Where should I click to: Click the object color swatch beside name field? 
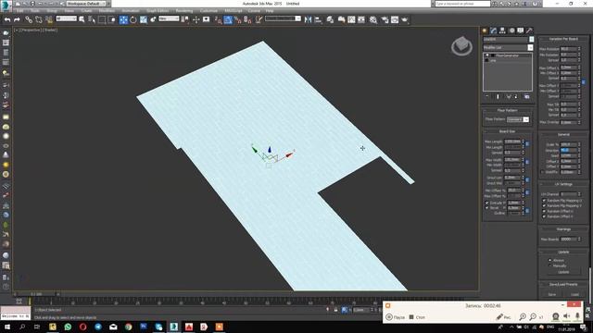point(531,39)
